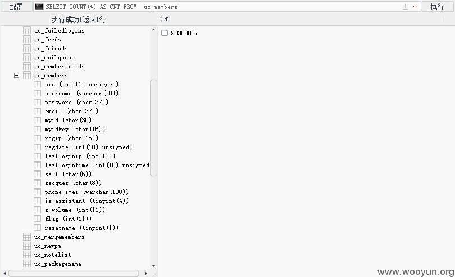The image size is (455, 277).
Task: Open the SQL history dropdown arrow
Action: click(x=415, y=7)
